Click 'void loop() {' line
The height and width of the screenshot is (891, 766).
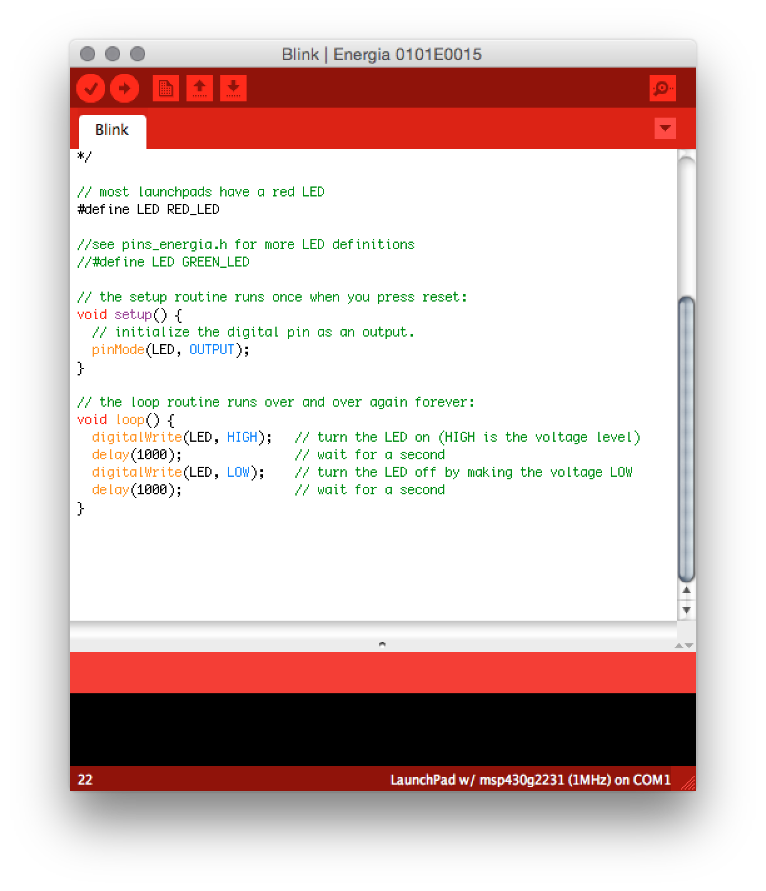point(126,419)
